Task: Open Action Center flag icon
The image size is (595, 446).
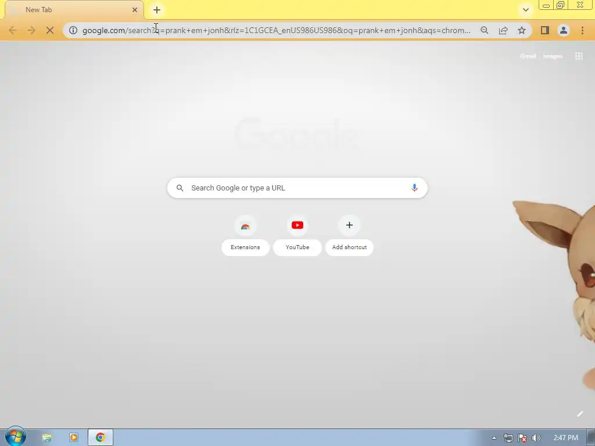Action: [x=522, y=438]
